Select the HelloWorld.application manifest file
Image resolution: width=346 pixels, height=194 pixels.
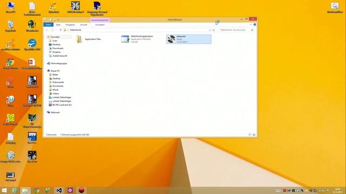(137, 39)
